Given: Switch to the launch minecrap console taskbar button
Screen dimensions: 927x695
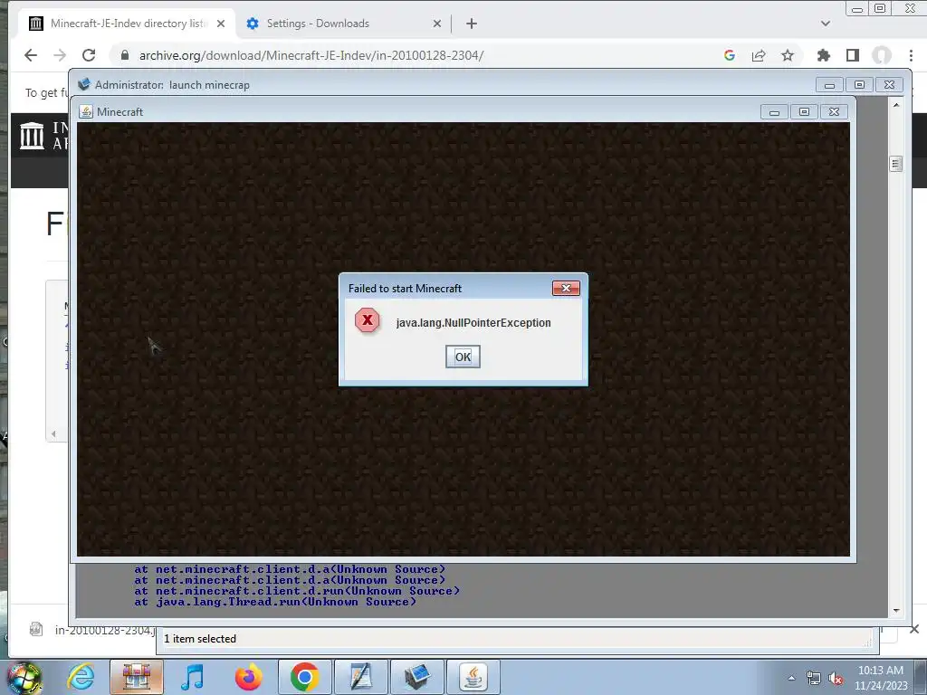Looking at the screenshot, I should pyautogui.click(x=416, y=677).
